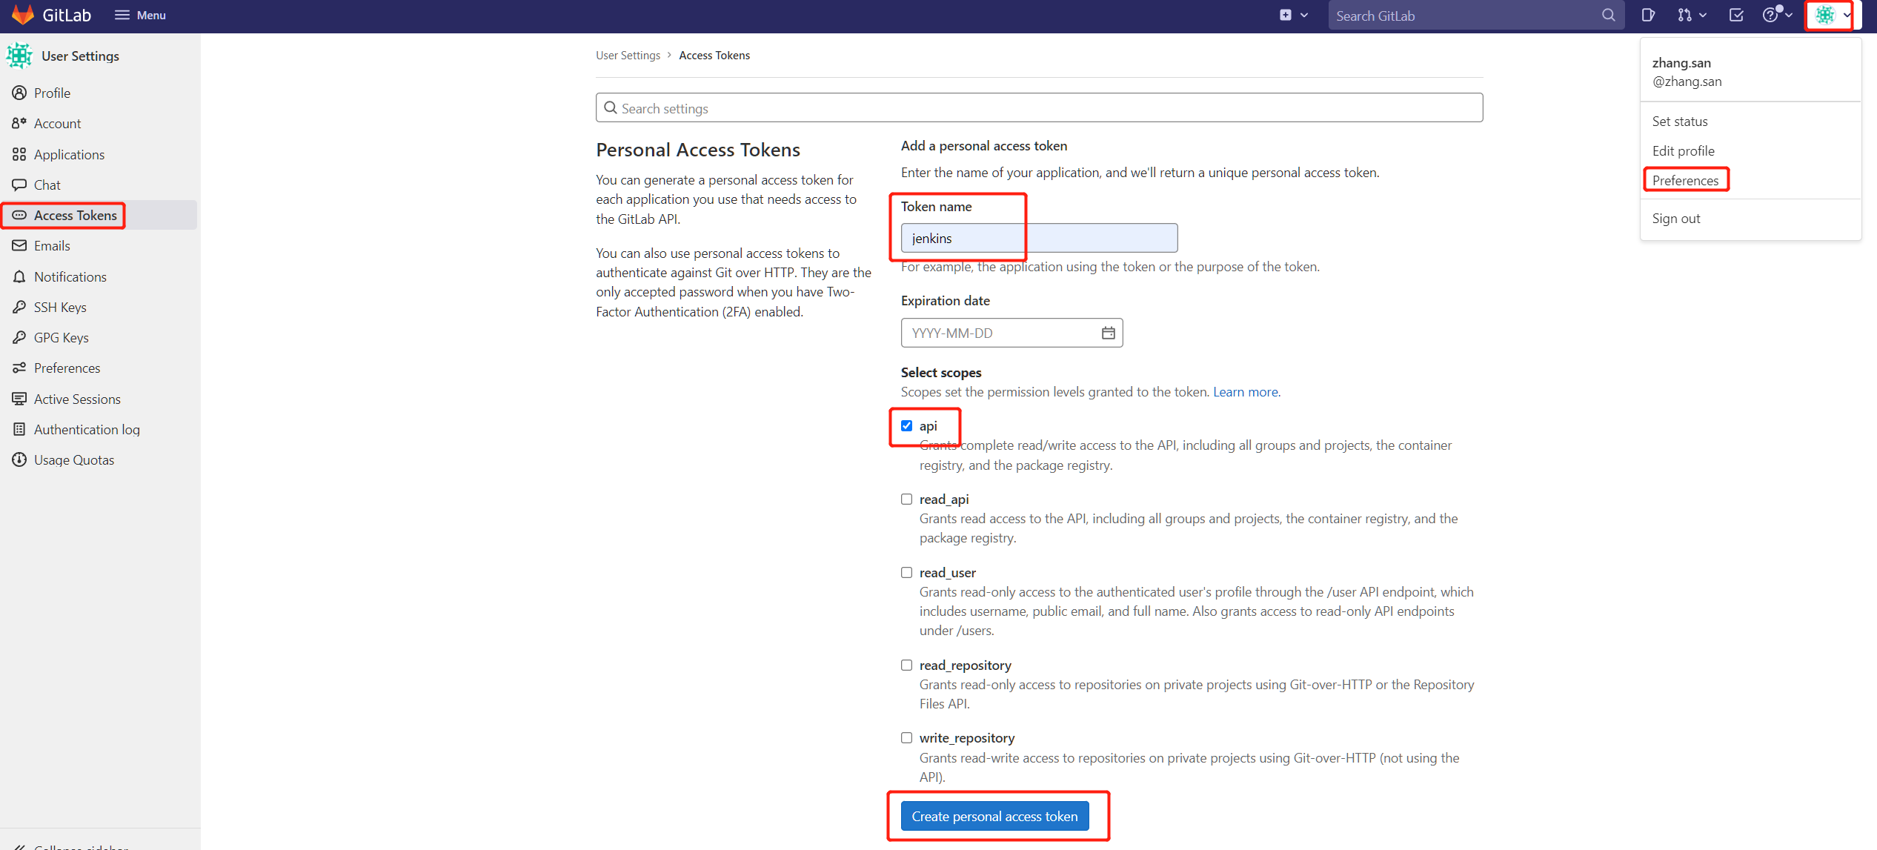The width and height of the screenshot is (1877, 850).
Task: Click the Token name input field
Action: tap(1038, 238)
